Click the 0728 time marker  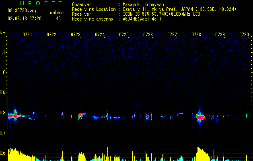(196, 35)
